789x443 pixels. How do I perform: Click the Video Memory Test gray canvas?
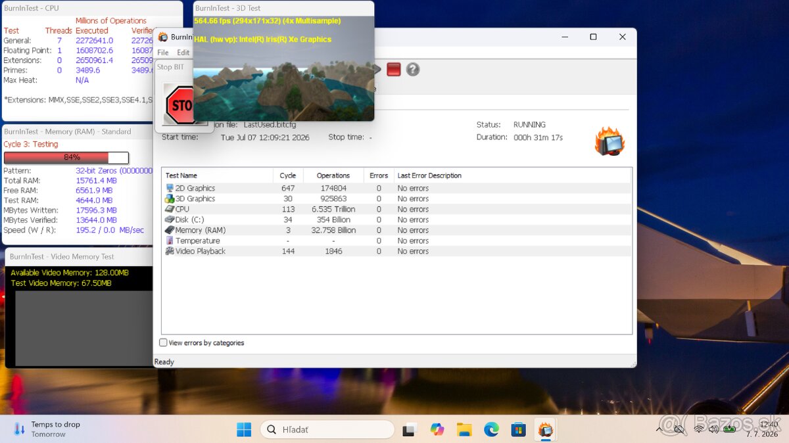point(83,328)
